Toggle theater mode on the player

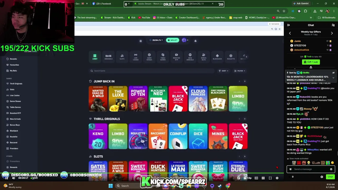(263, 178)
